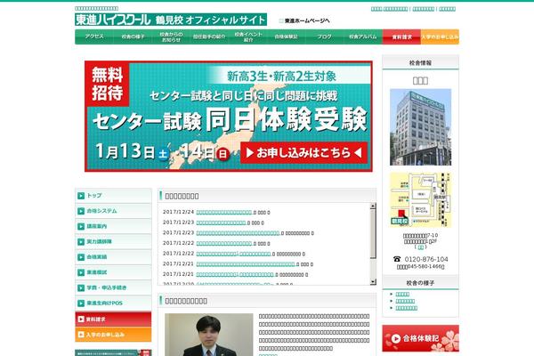
Task: Go to 校舎イベント紹介 in the navigation bar
Action: point(248,36)
